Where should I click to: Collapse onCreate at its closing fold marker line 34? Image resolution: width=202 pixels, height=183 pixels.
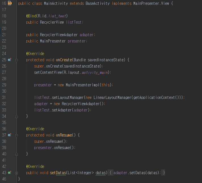point(16,117)
